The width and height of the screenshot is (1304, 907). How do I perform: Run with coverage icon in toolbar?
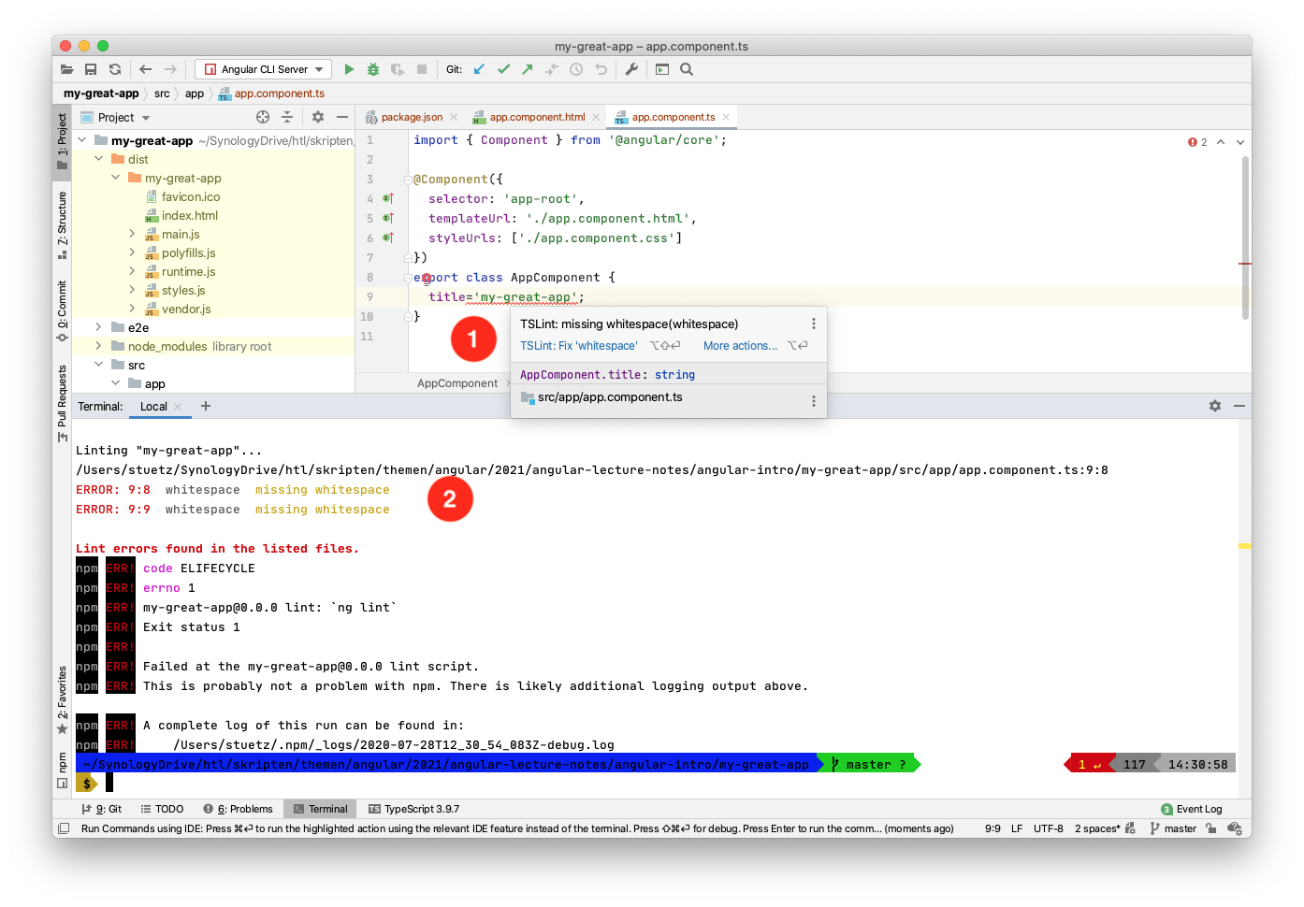tap(398, 69)
